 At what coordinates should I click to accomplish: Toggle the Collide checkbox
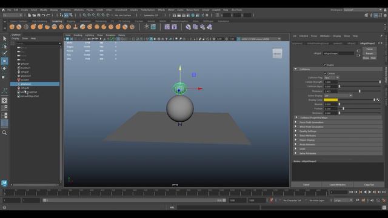click(325, 73)
